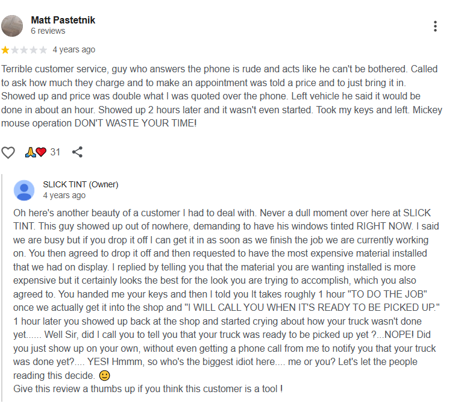This screenshot has height=412, width=467.
Task: View Matt's "6 reviews" link
Action: click(x=48, y=31)
